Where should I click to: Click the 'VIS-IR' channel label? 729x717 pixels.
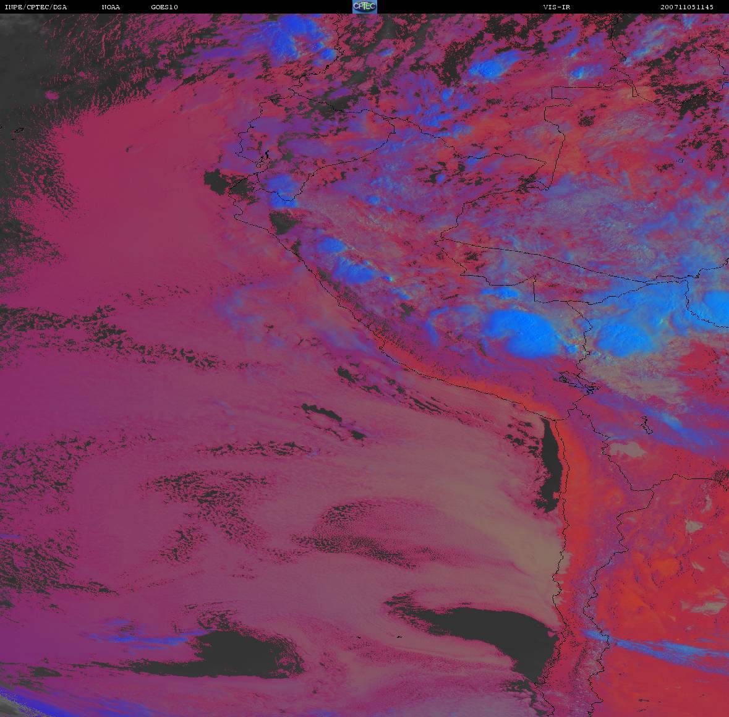coord(556,7)
